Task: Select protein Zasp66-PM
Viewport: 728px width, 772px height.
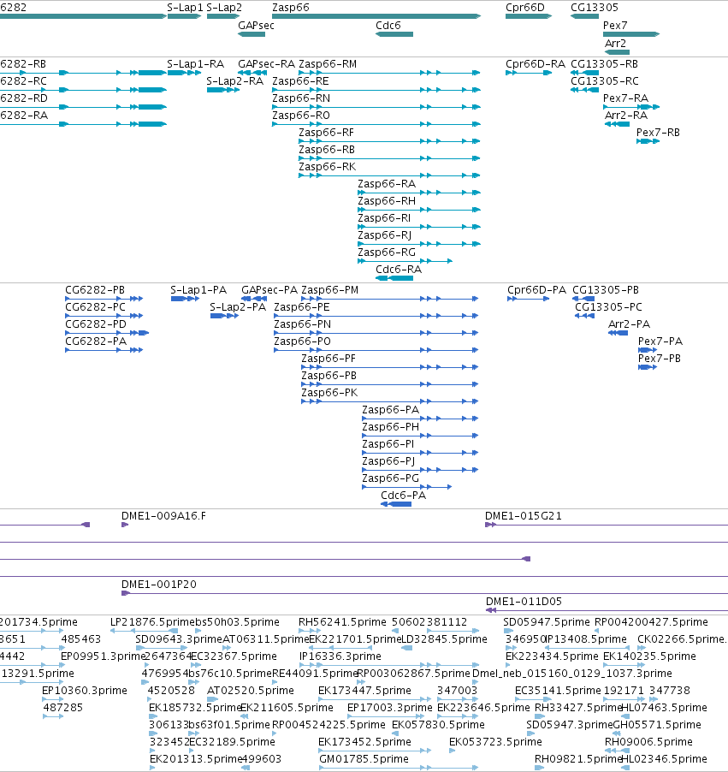Action: [x=389, y=299]
